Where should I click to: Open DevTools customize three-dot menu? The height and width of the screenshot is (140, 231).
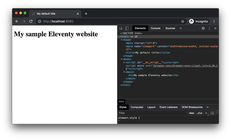(x=209, y=28)
